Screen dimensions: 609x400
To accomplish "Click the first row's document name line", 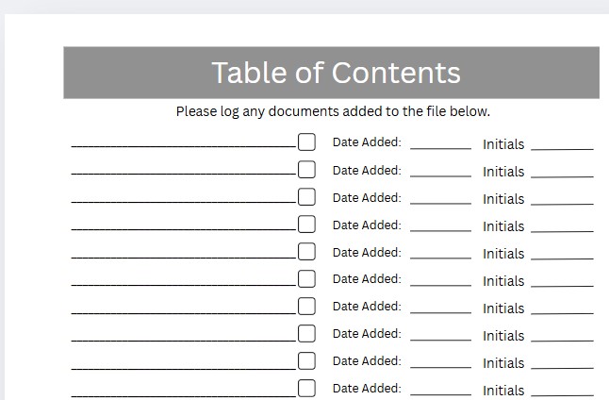I will pos(184,146).
